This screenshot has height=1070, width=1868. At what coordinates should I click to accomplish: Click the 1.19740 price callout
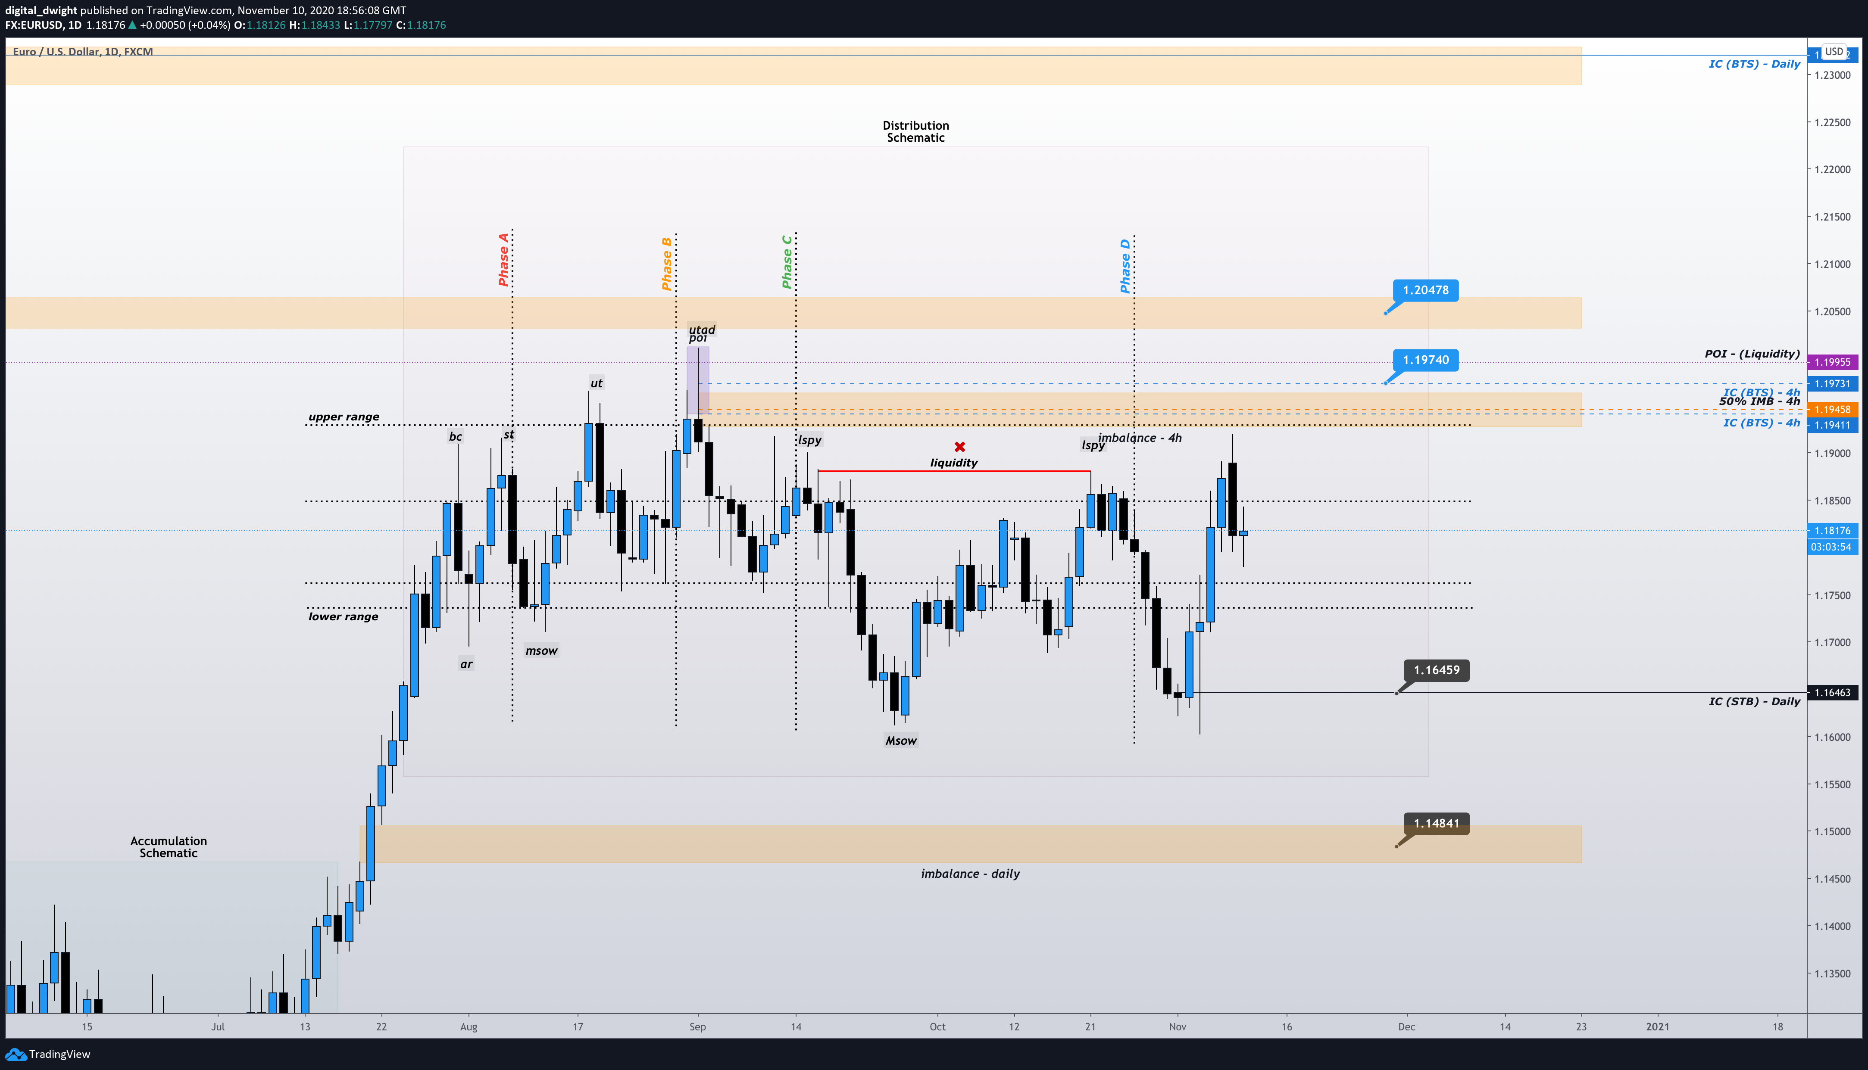point(1425,360)
